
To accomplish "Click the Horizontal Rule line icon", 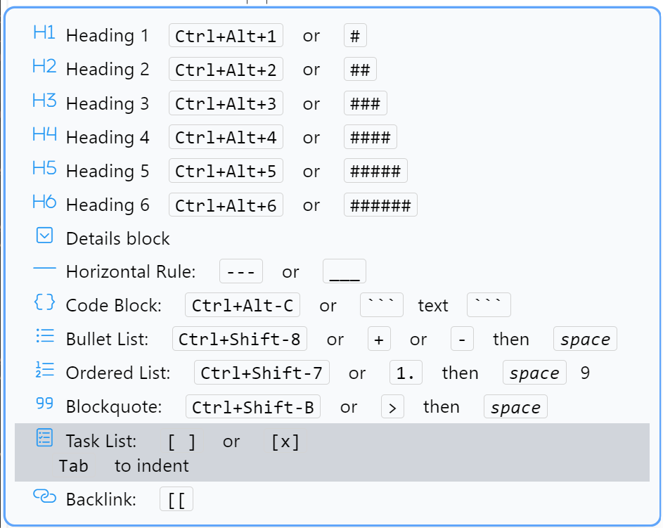I will coord(44,268).
